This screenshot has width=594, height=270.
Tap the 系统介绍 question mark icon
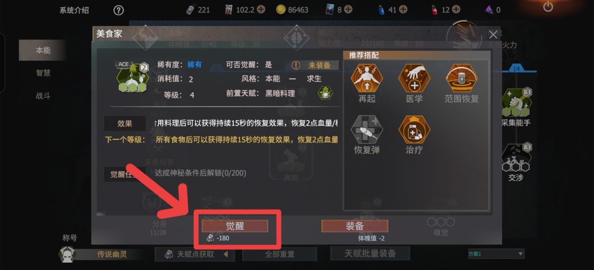pyautogui.click(x=118, y=10)
